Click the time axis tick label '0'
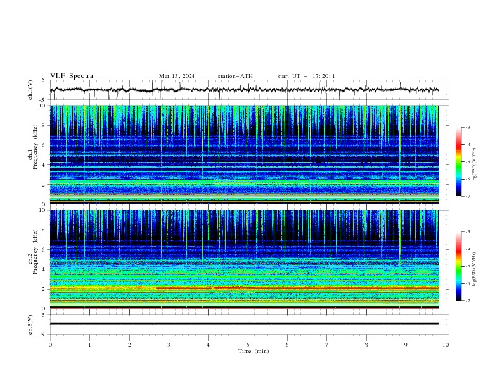This screenshot has height=387, width=502. (50, 345)
